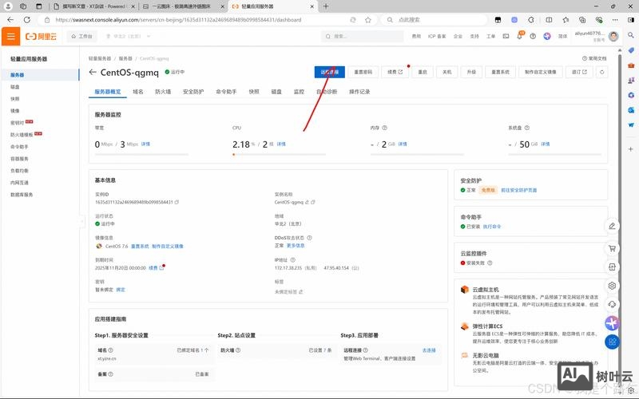The height and width of the screenshot is (399, 639).
Task: Click the refresh icon after the 退订 button
Action: coord(602,72)
